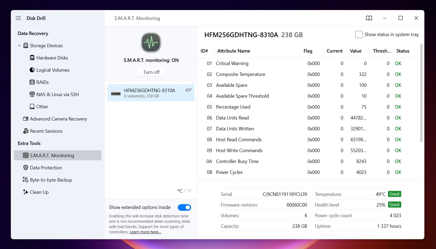Select the Data Units Written row
Viewport: 436px width, 249px height.
click(x=308, y=129)
